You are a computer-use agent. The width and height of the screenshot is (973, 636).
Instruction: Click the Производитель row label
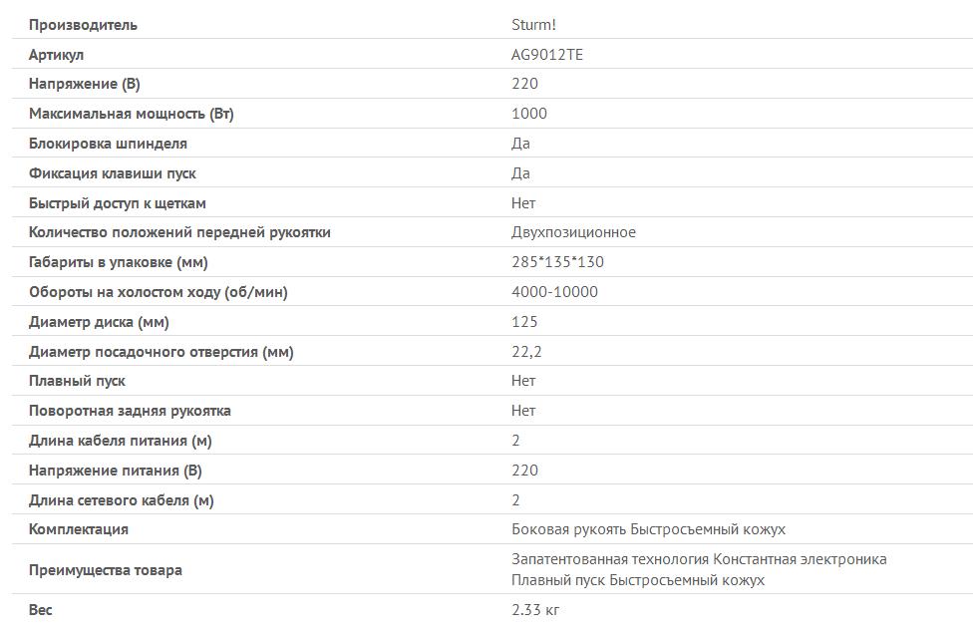click(83, 26)
